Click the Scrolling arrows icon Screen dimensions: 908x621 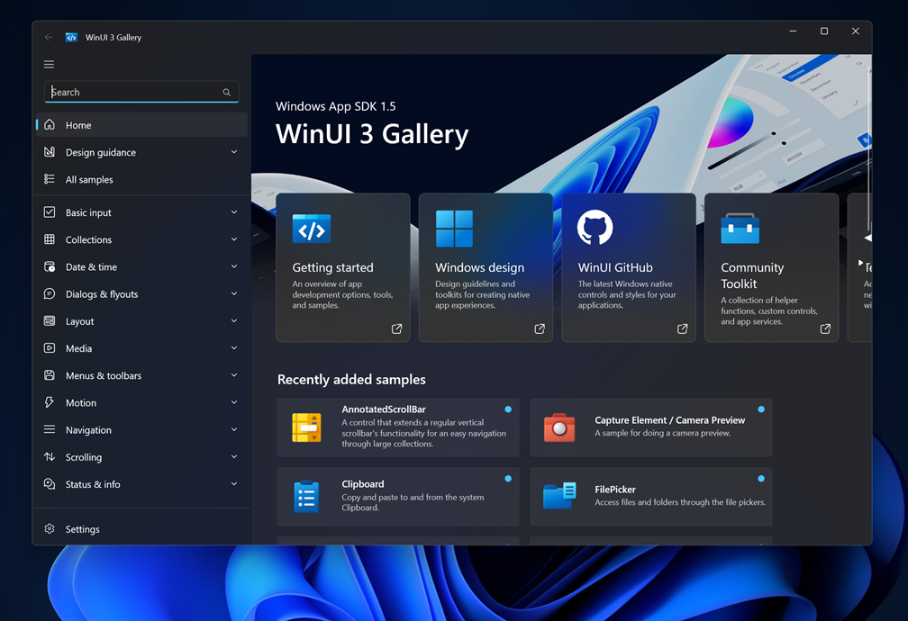click(x=50, y=456)
